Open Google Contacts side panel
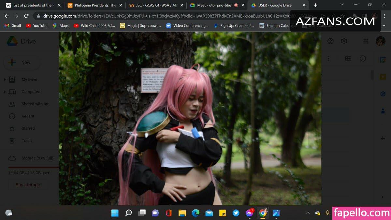Screen dimensions: 391x220 coord(383,111)
